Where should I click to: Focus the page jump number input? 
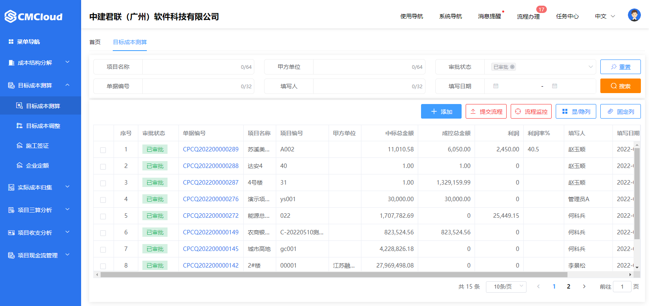[622, 287]
